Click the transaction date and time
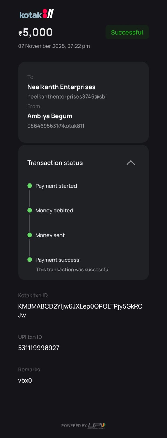167x438 pixels. [54, 46]
